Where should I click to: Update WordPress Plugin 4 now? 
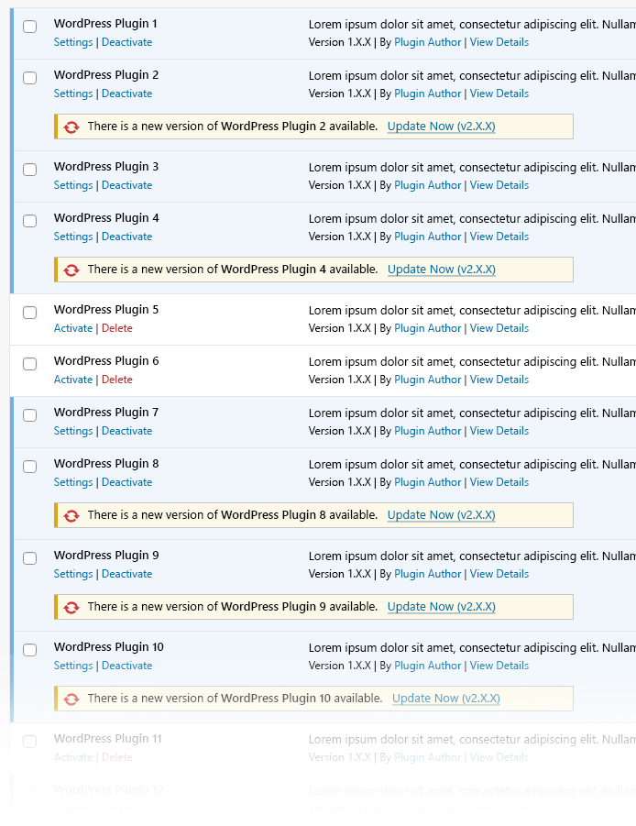click(441, 270)
